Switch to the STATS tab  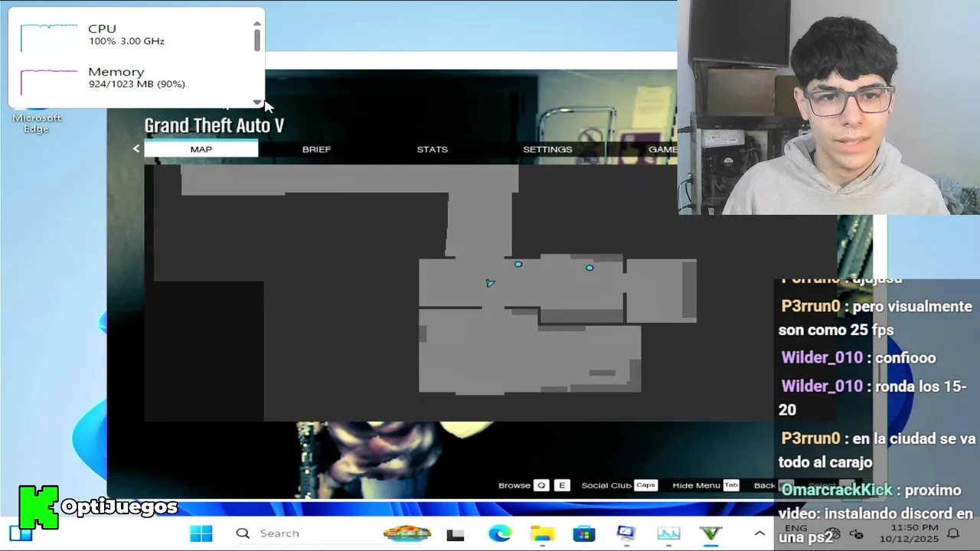(432, 149)
